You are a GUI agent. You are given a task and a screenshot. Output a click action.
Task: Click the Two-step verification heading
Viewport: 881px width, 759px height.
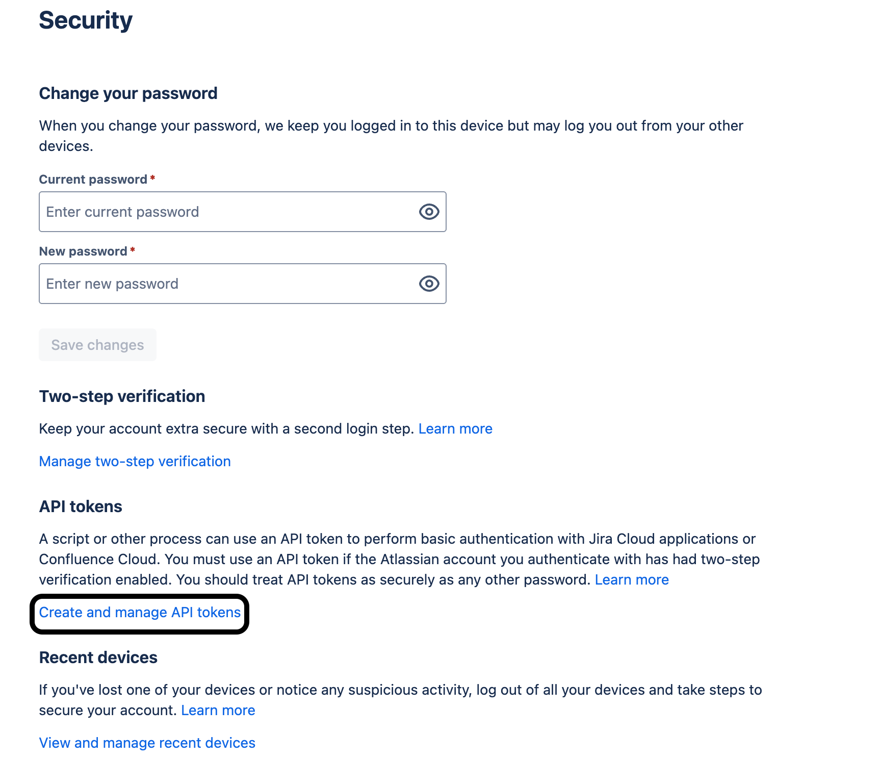[x=122, y=396]
